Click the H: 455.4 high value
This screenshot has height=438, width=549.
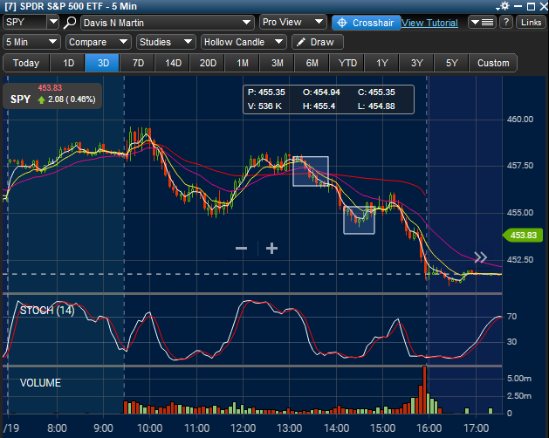coord(319,106)
